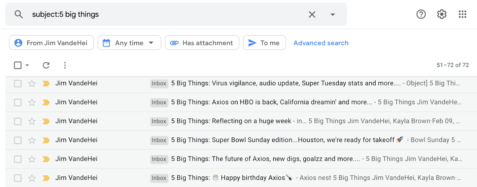The image size is (477, 187).
Task: Tick the select-all checkbox in the toolbar
Action: point(17,65)
